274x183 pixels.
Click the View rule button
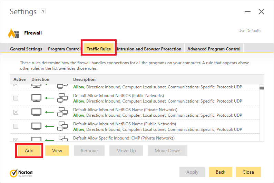tap(57, 151)
